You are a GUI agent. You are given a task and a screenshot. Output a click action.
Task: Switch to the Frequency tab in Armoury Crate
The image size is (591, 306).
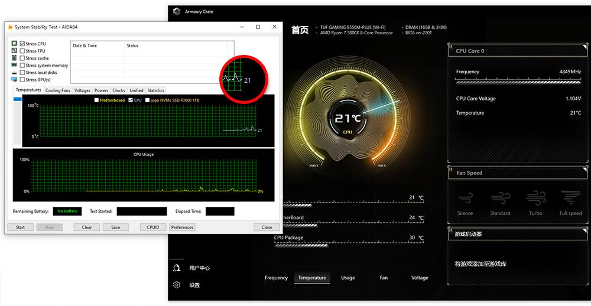[x=276, y=278]
